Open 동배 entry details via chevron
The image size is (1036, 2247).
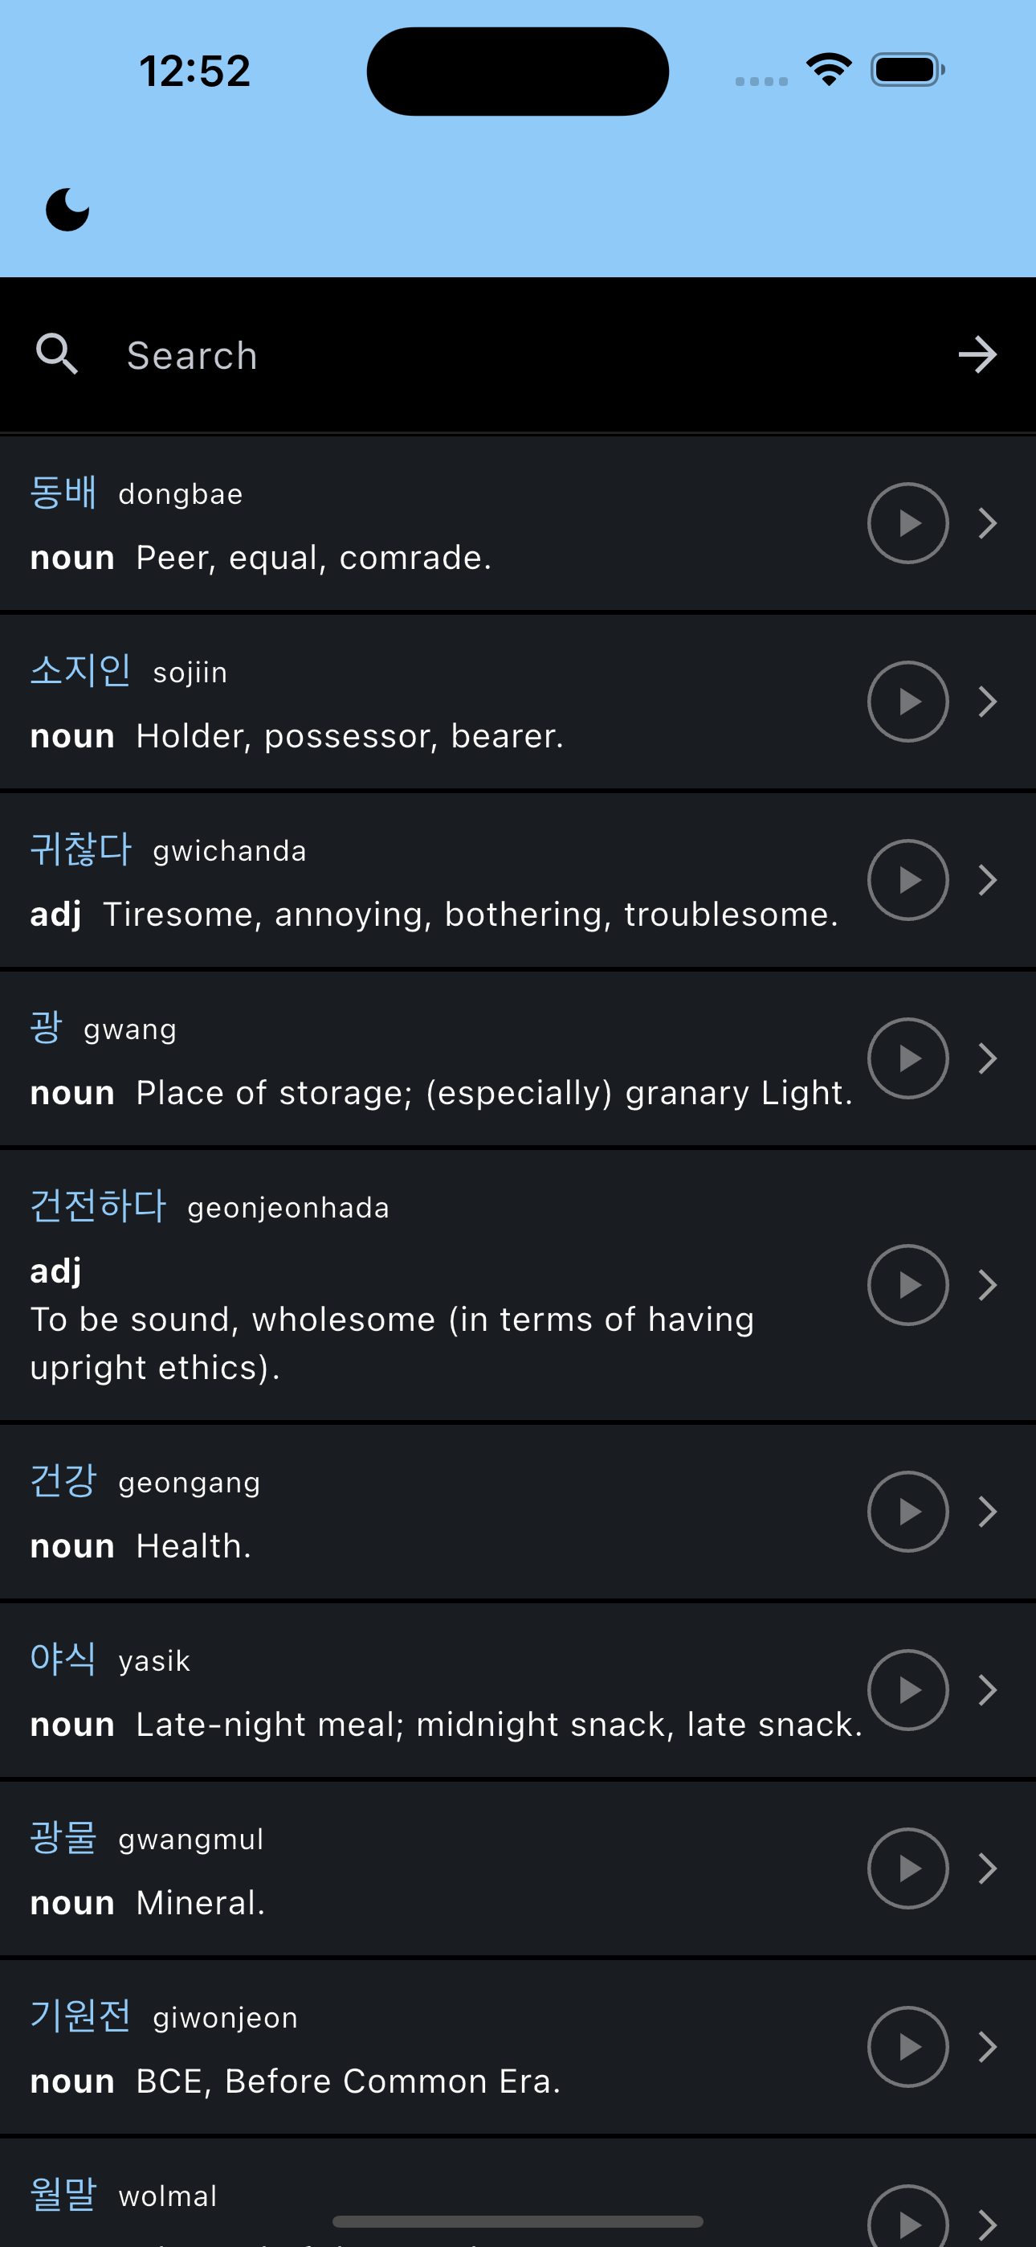coord(987,523)
